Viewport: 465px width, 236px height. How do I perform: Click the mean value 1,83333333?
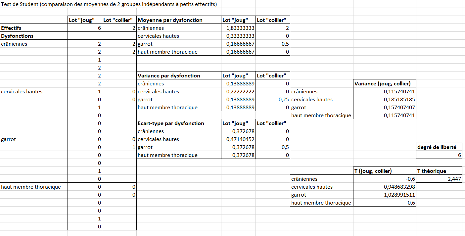point(238,28)
